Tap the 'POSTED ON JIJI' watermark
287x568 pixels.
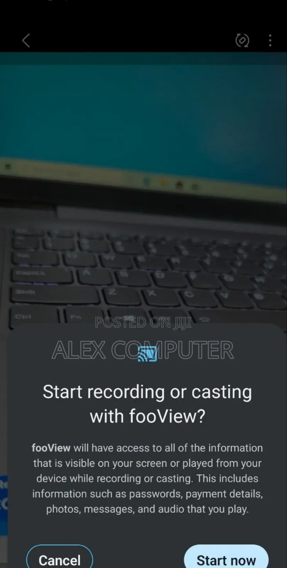coord(143,323)
